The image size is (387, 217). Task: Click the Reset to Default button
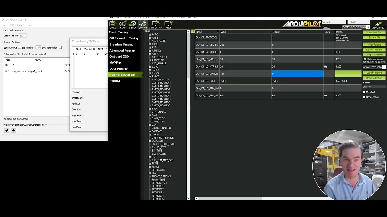pyautogui.click(x=374, y=78)
